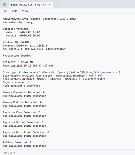This screenshot has height=155, width=135.
Task: Click the Notepad app icon in title bar
Action: (x=4, y=5)
